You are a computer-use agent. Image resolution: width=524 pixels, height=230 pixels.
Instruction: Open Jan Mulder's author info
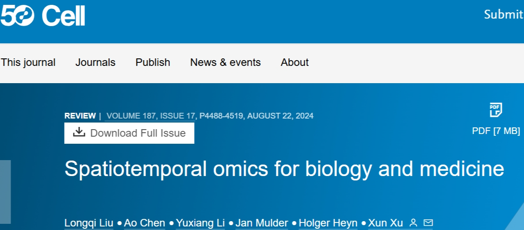click(x=262, y=223)
